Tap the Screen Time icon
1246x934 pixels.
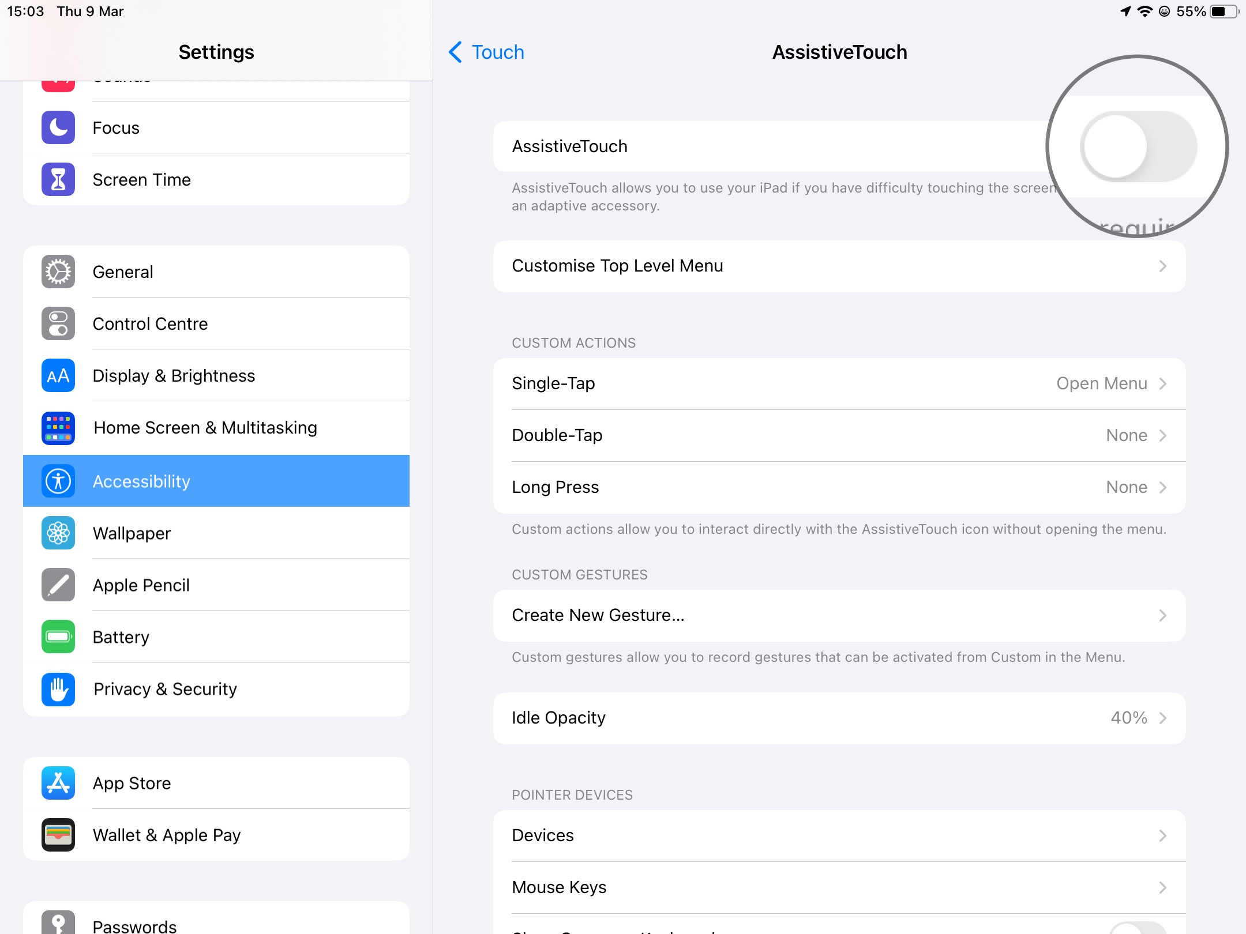(58, 179)
